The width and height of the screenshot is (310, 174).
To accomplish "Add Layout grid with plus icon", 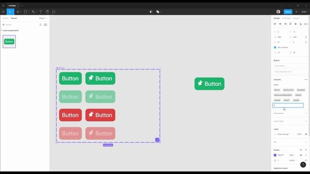I will coord(306,121).
